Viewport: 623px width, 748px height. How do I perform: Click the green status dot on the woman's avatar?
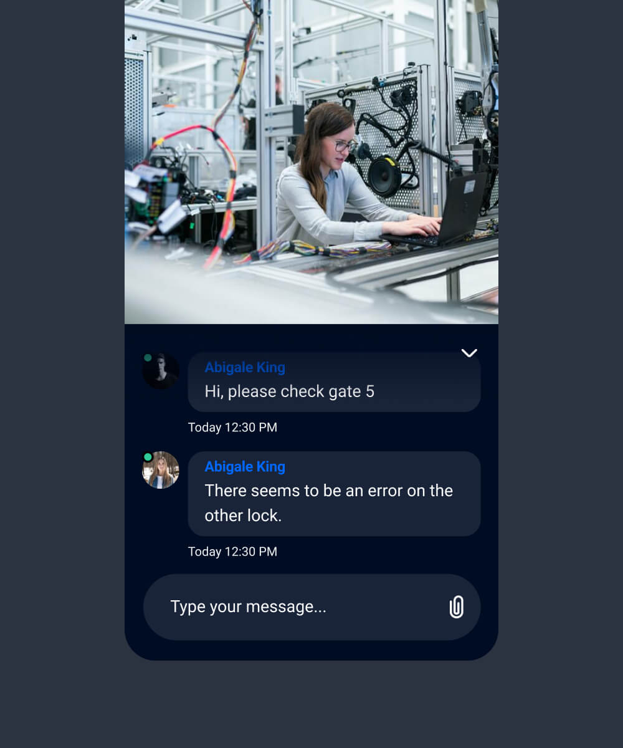[148, 457]
